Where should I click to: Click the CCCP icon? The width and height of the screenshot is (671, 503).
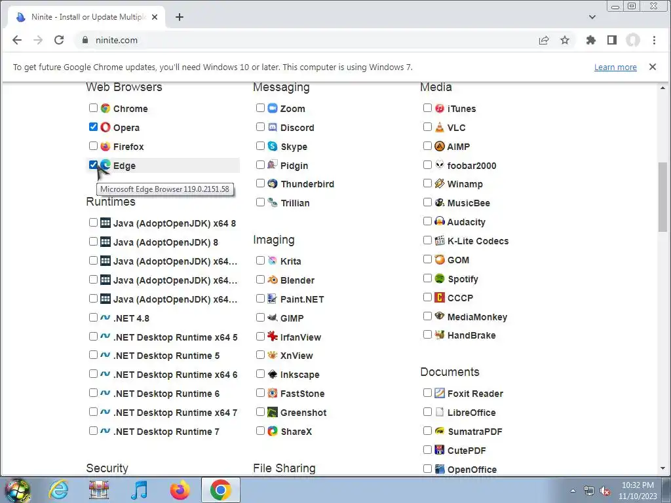pyautogui.click(x=440, y=297)
